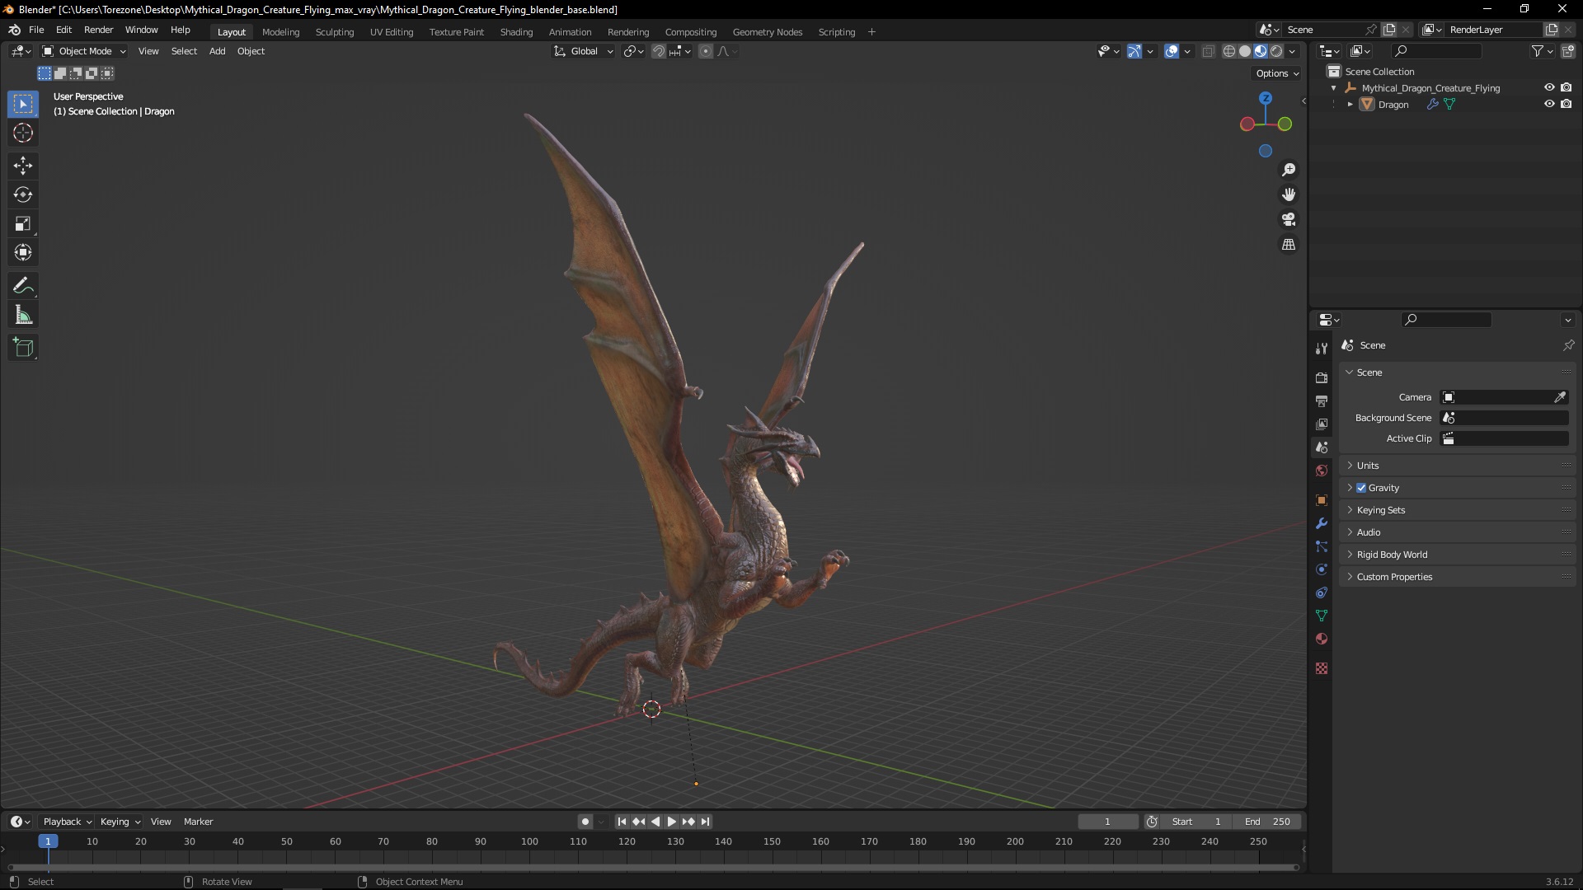The image size is (1583, 890).
Task: Open the Particles properties tab
Action: 1322,546
